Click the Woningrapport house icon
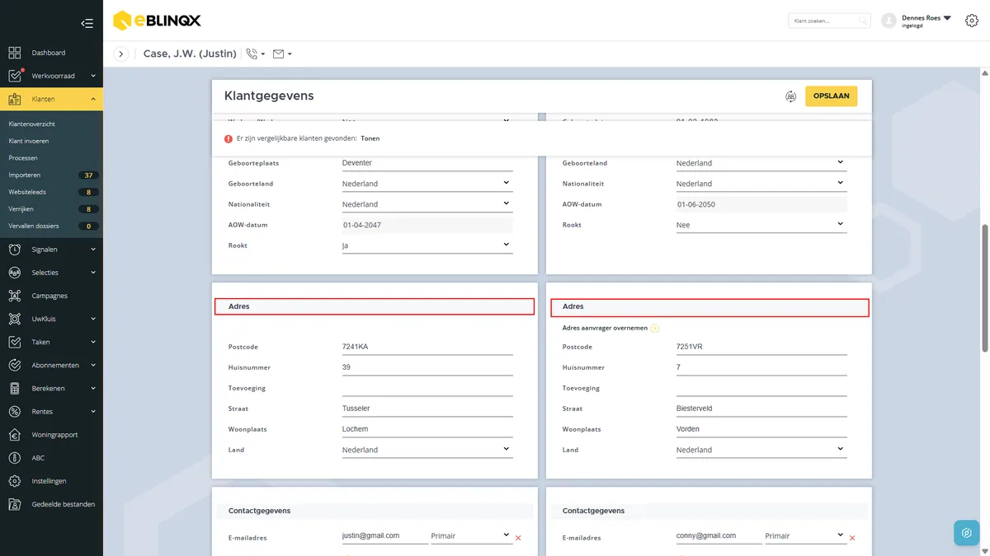The width and height of the screenshot is (990, 556). click(x=15, y=435)
